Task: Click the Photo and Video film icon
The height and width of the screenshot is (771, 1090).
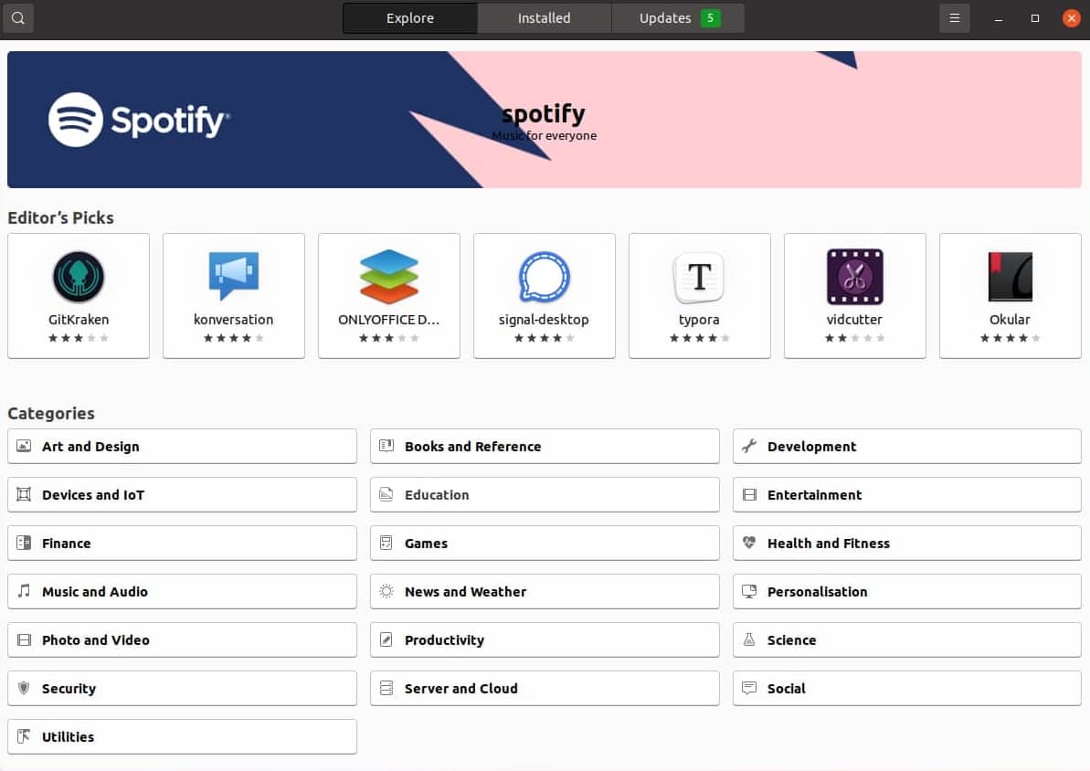Action: click(x=24, y=639)
